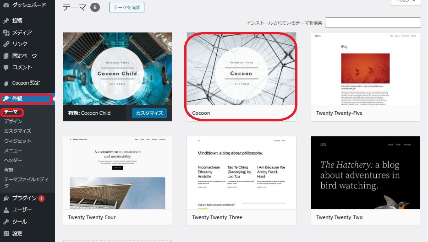
Task: Click the media icon beside メディア
Action: (6, 32)
